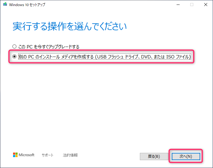Click the Windows 10 setup title bar icon

(x=5, y=4)
